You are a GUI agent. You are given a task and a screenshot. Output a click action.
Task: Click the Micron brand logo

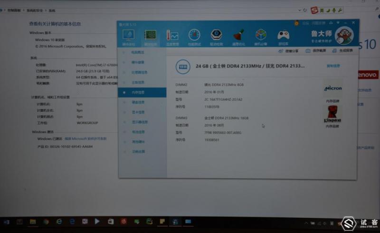coord(333,88)
